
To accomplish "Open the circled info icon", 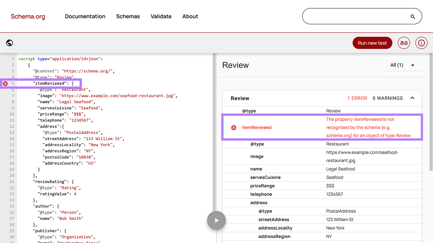I will point(421,43).
